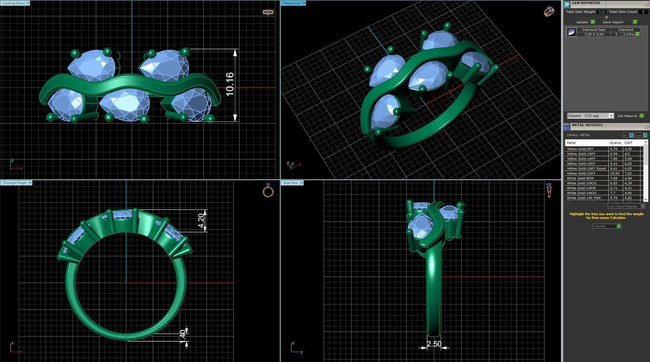Open the Side View viewport dropdown
Screen dimensions: 650x362
coord(302,183)
